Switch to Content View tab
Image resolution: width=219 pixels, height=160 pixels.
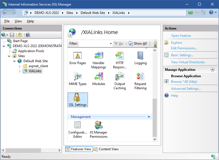tap(106, 149)
